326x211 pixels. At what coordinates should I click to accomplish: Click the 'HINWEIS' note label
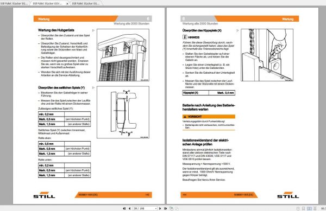click(x=194, y=37)
